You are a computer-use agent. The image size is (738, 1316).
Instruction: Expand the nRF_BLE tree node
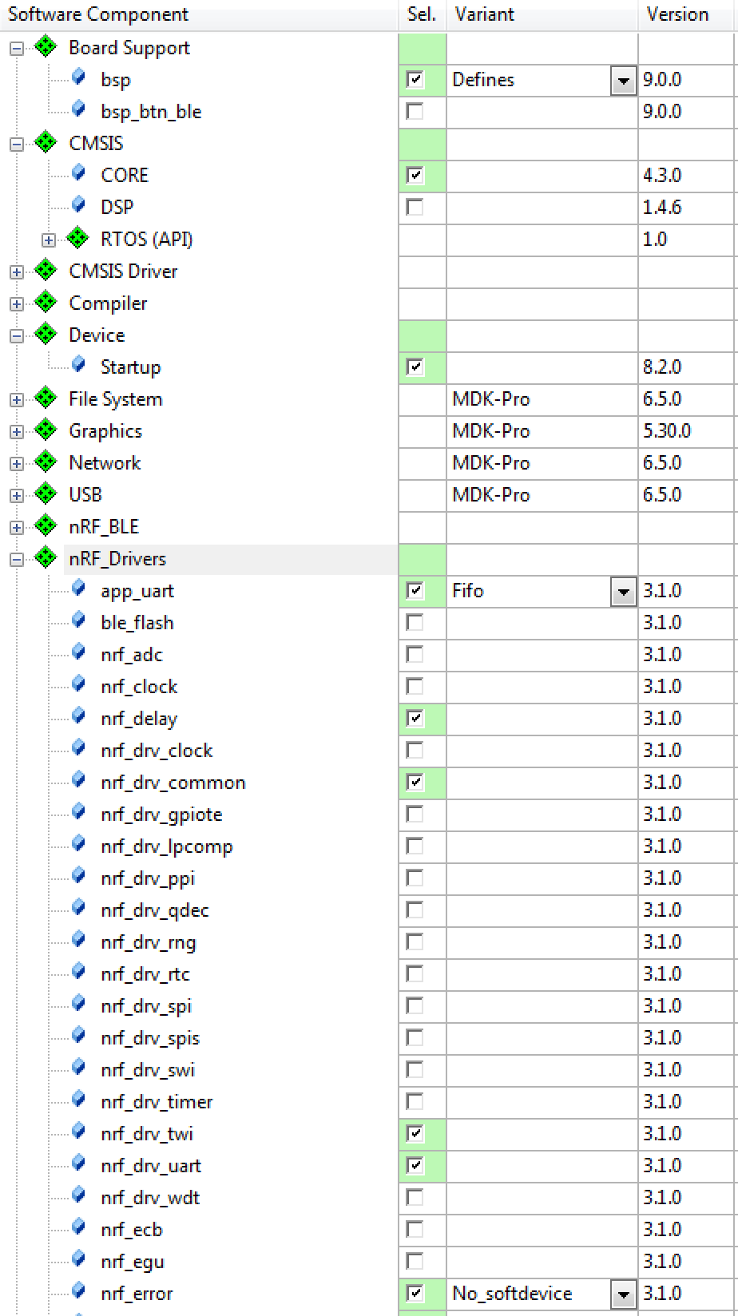(x=17, y=527)
